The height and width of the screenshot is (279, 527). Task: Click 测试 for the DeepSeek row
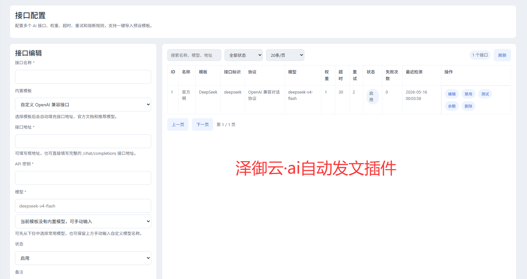tap(485, 94)
